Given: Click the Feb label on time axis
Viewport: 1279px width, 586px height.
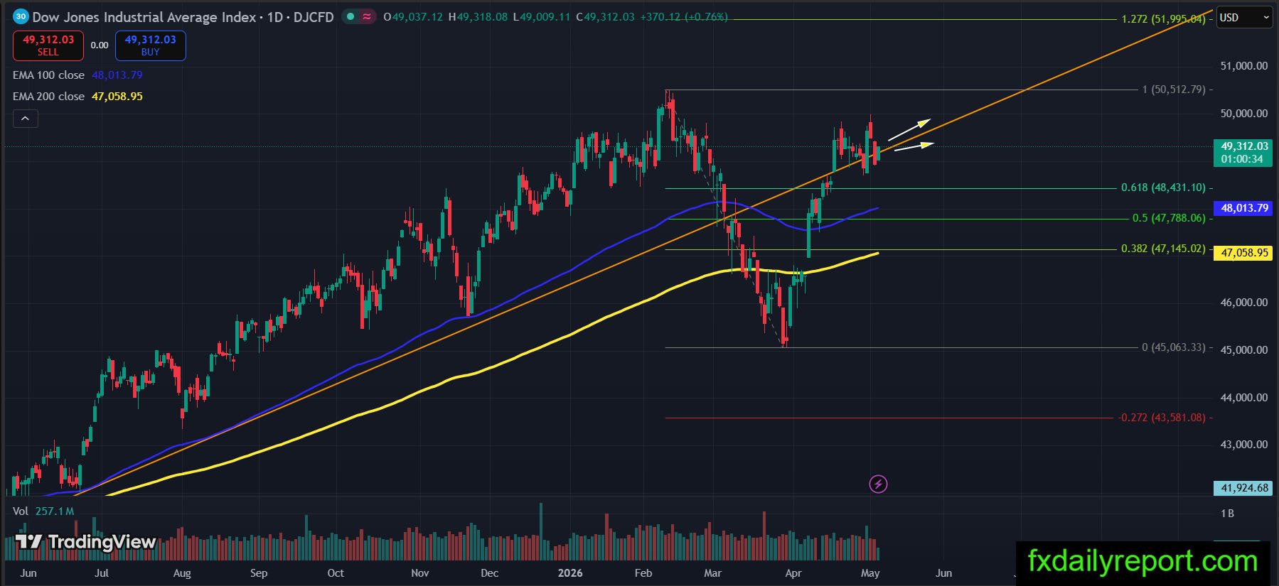Looking at the screenshot, I should pyautogui.click(x=643, y=573).
